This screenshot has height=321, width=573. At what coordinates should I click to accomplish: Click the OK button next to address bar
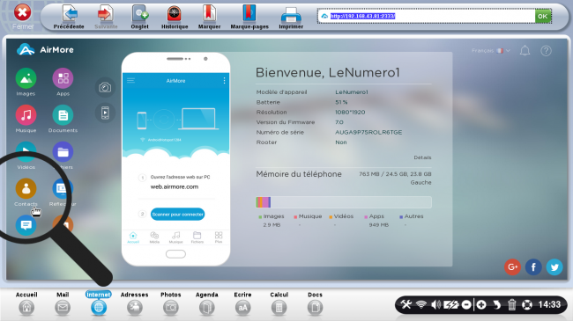pos(543,16)
